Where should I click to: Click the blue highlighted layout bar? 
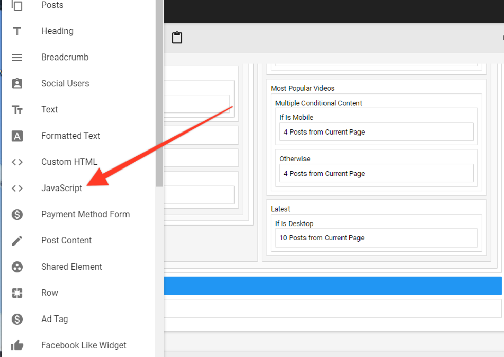click(x=332, y=286)
